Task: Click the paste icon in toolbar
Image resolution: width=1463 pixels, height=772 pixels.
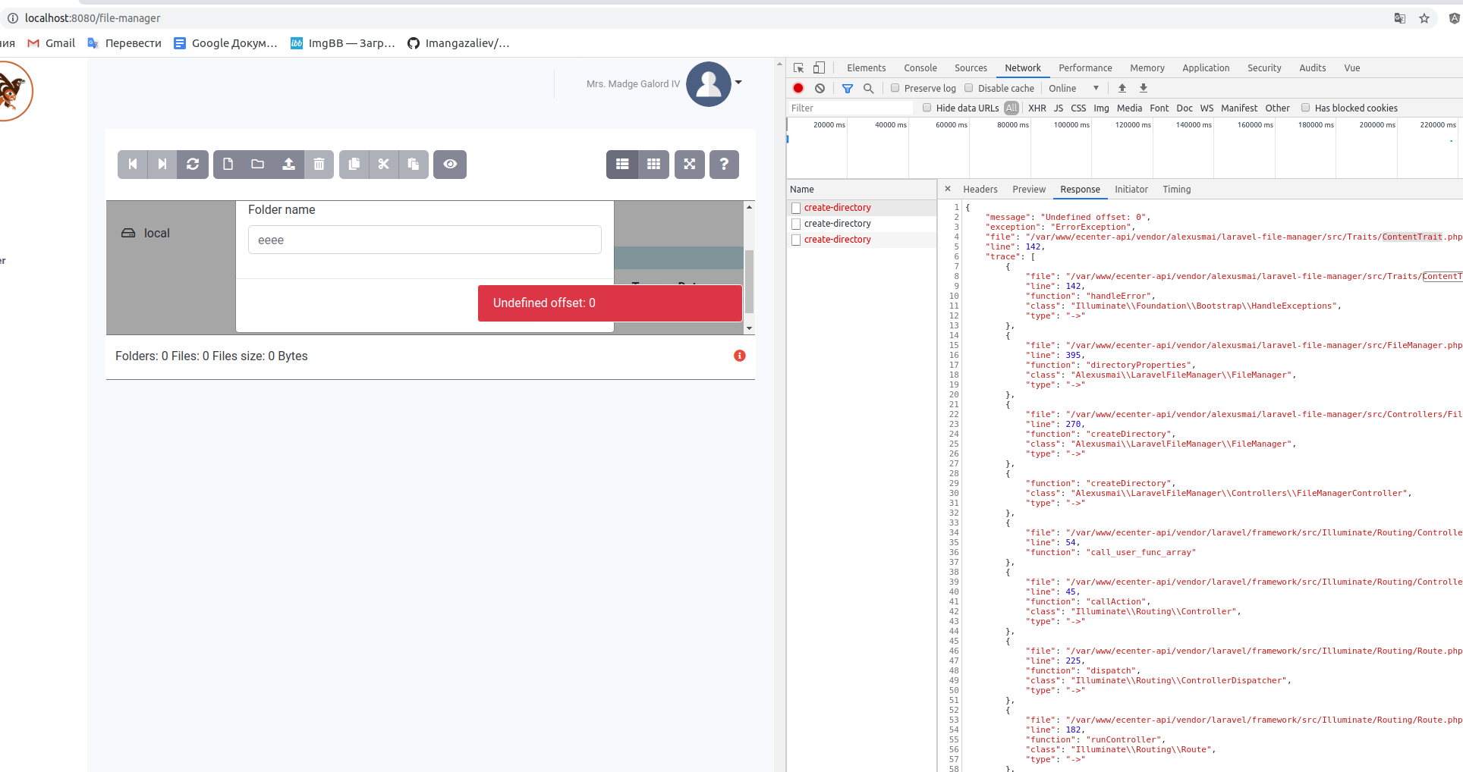Action: click(414, 164)
